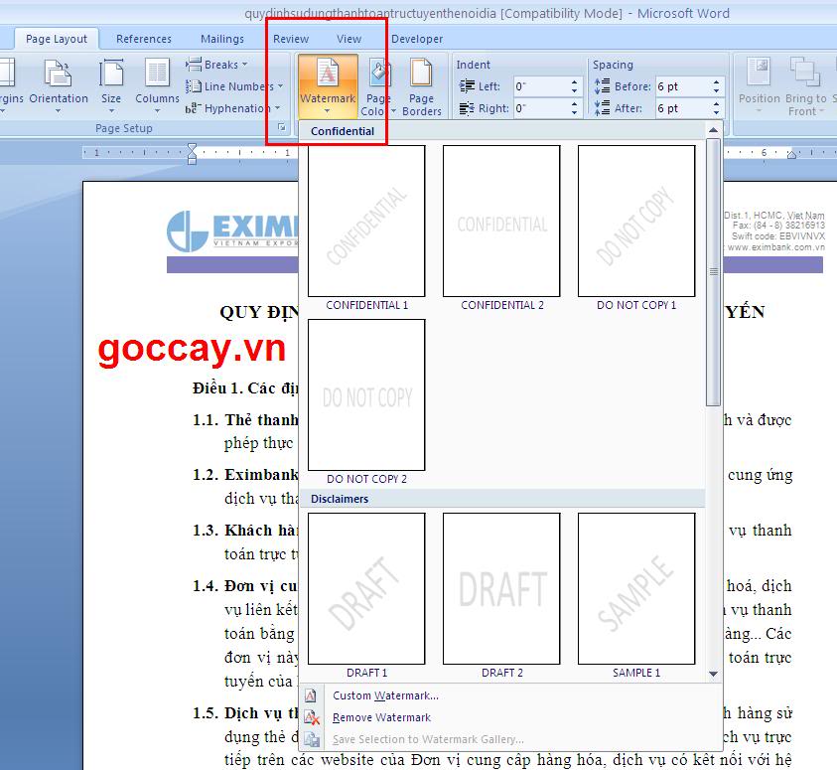The height and width of the screenshot is (770, 837).
Task: Open the Page Color tool
Action: (377, 85)
